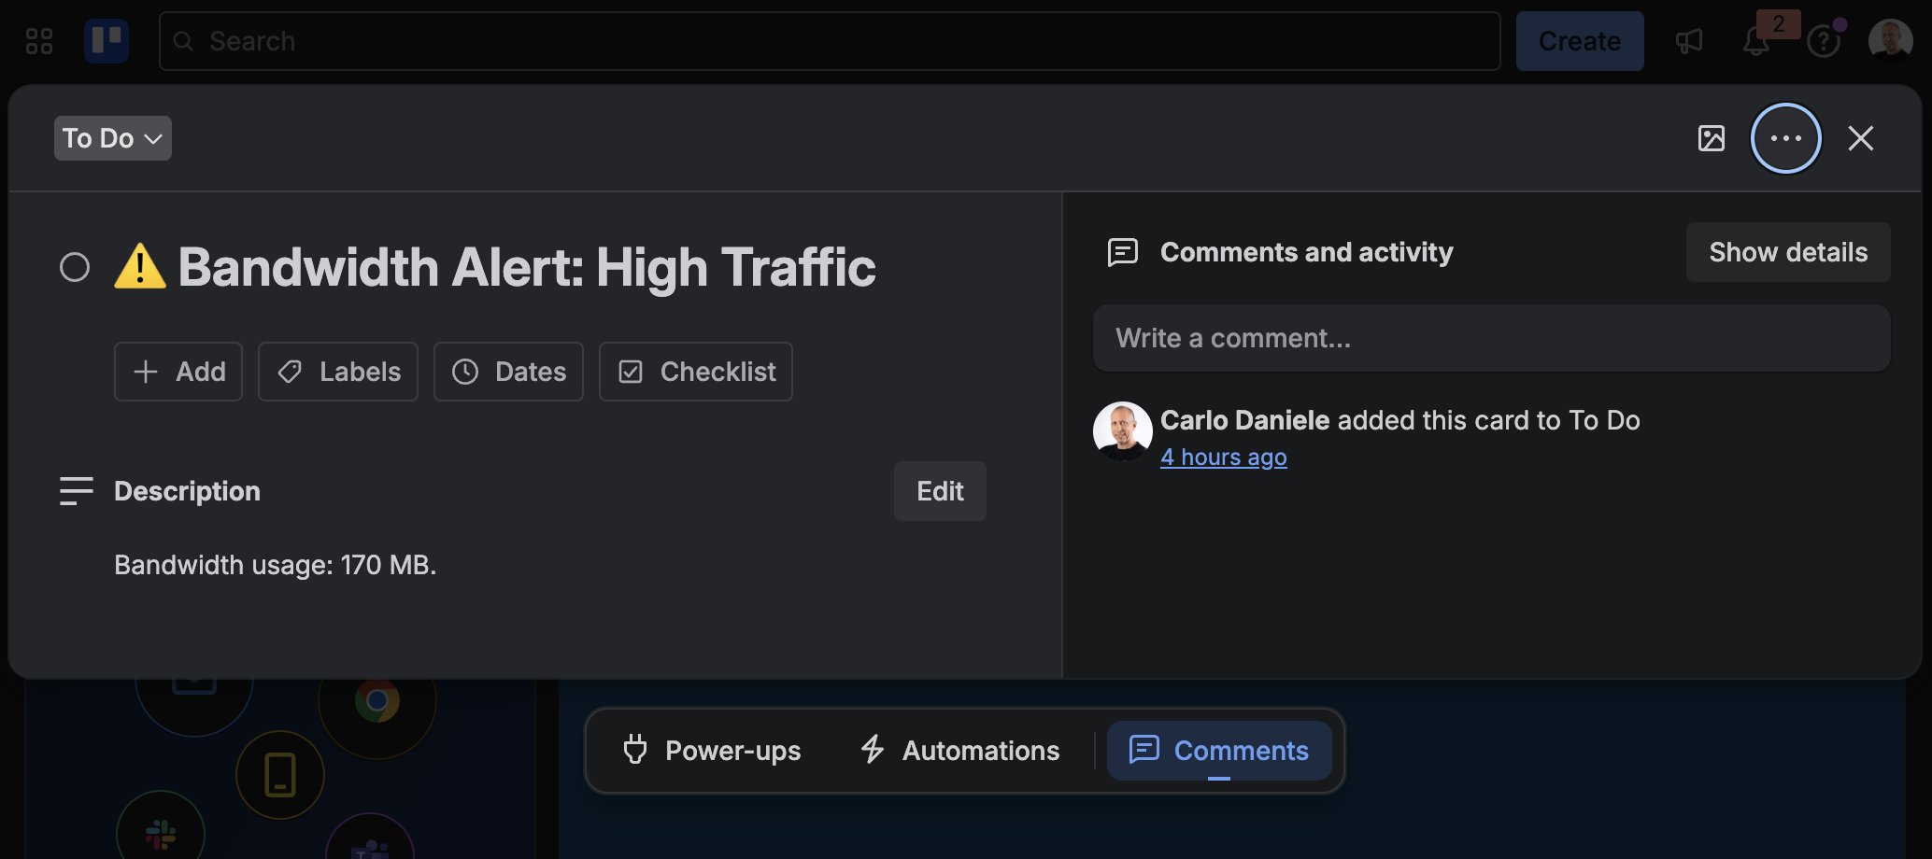1932x859 pixels.
Task: Click Carlo Daniele's profile avatar
Action: point(1122,431)
